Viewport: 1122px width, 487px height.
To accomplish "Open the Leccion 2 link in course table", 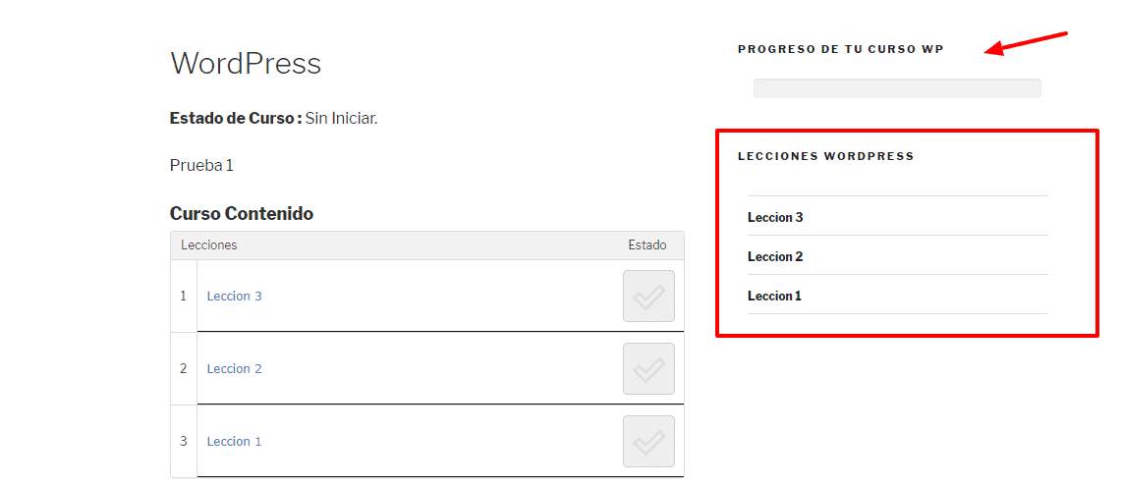I will coord(234,369).
